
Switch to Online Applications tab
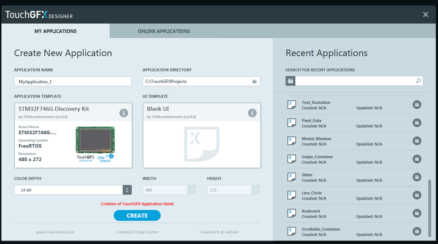click(164, 31)
